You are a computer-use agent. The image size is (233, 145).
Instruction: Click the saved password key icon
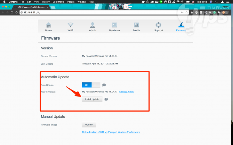pos(182,12)
